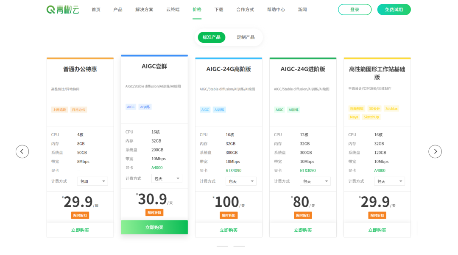
Task: Open 计费方式 dropdown for 高性能图形工作站基础版
Action: coord(389,181)
